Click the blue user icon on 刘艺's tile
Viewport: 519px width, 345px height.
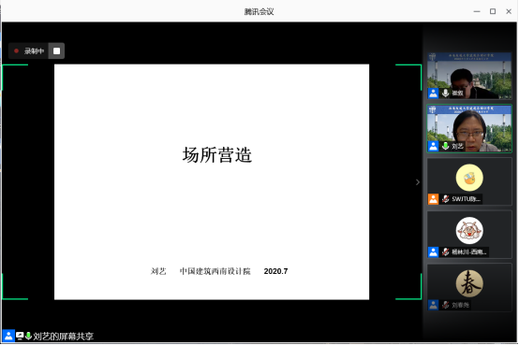433,146
